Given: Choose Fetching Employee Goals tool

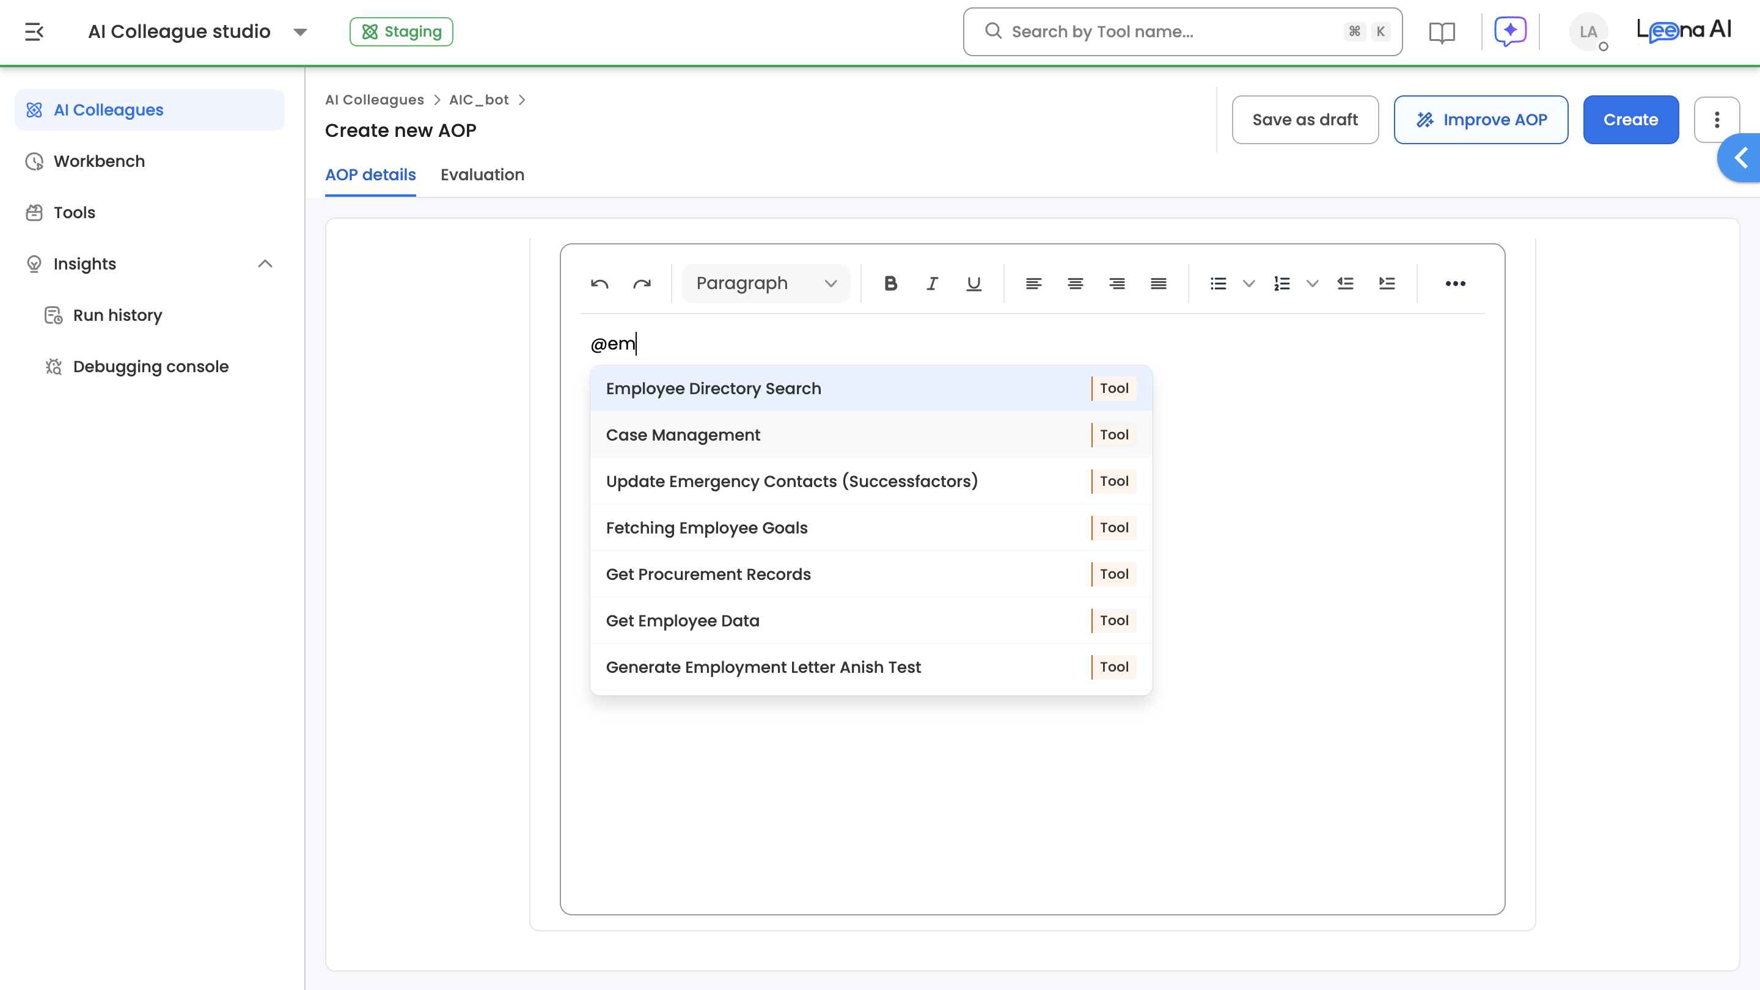Looking at the screenshot, I should click(870, 527).
